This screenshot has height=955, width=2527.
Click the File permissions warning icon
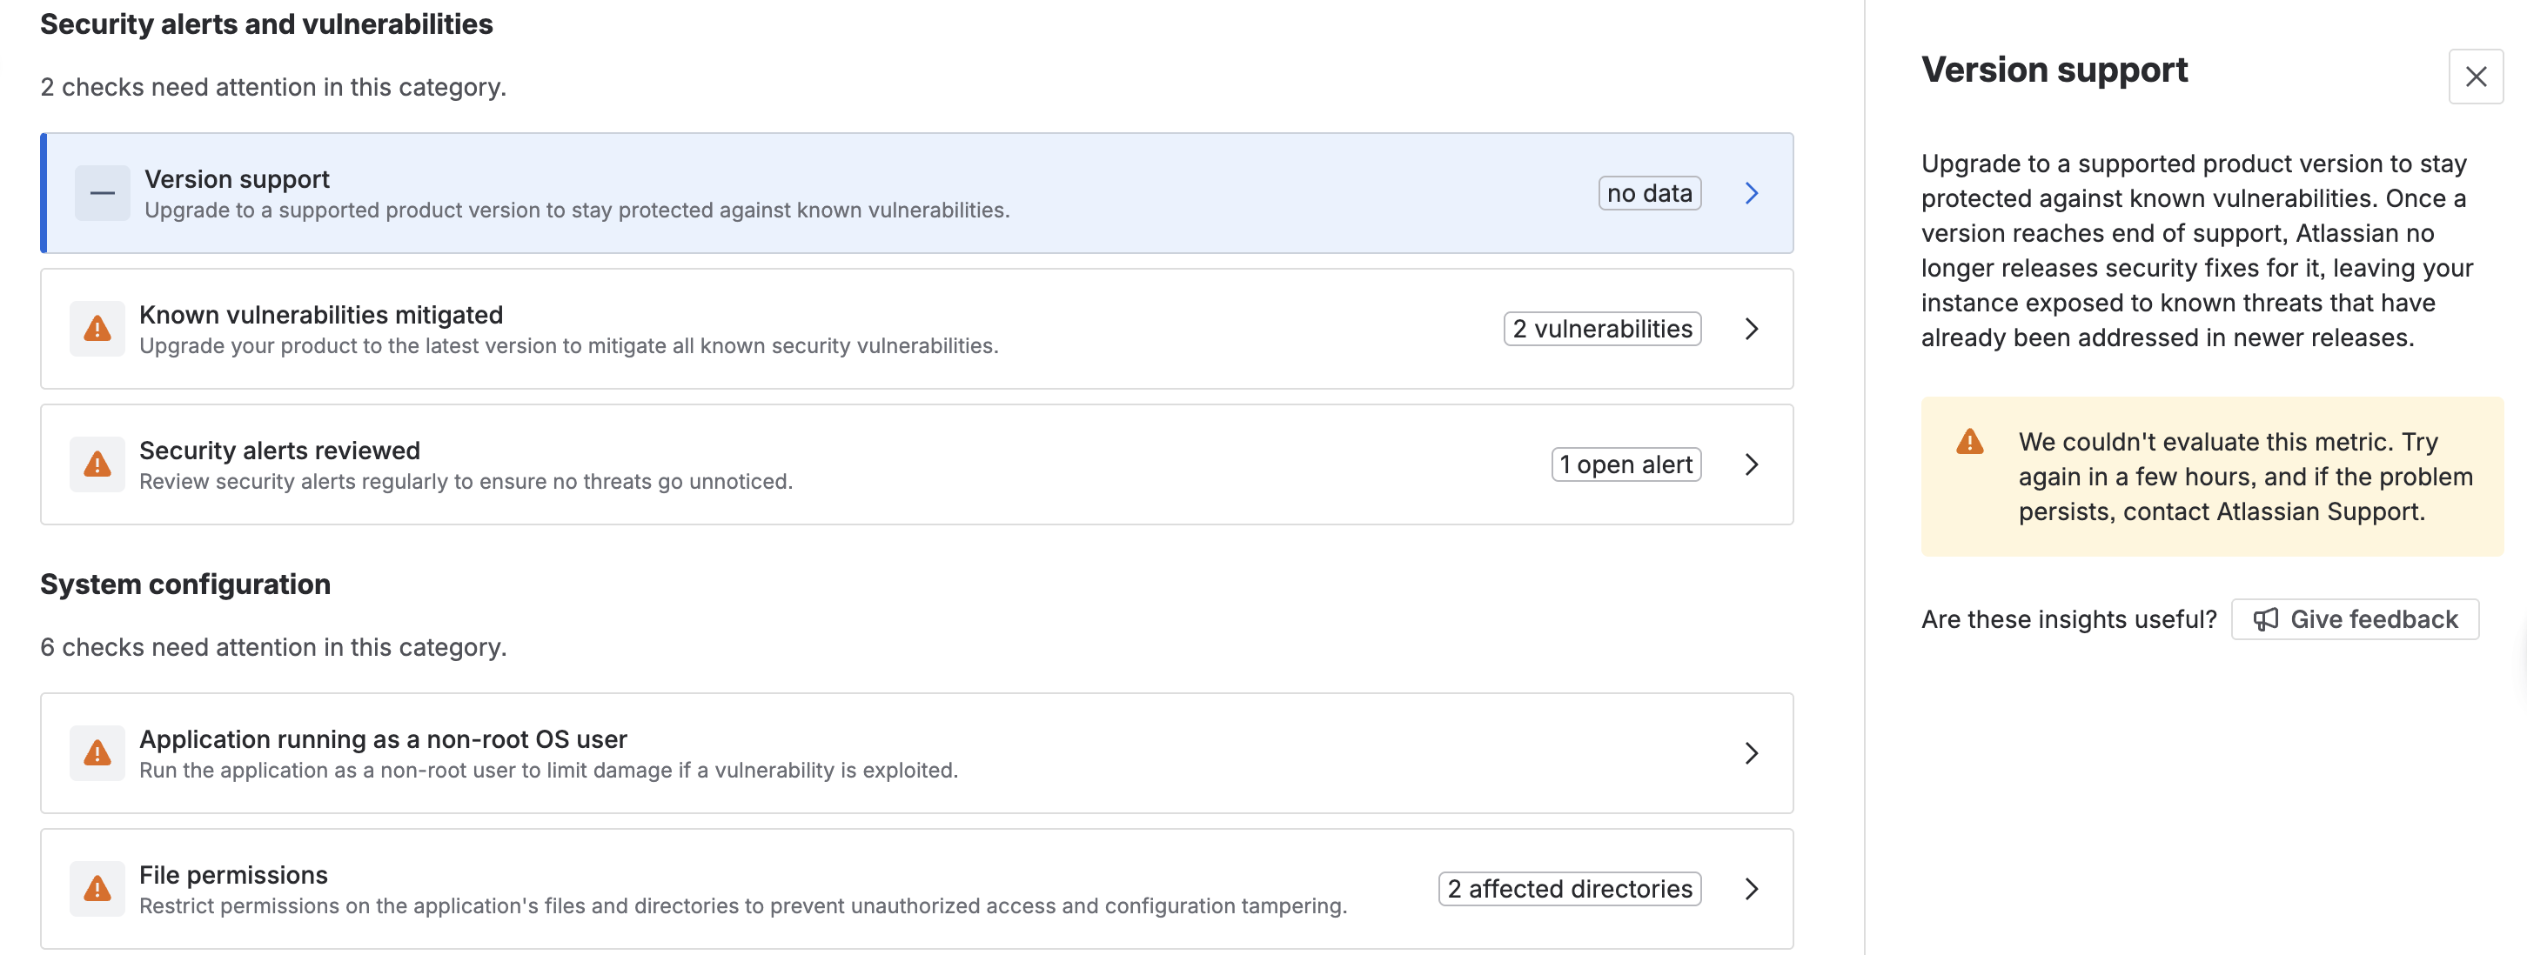pos(97,888)
